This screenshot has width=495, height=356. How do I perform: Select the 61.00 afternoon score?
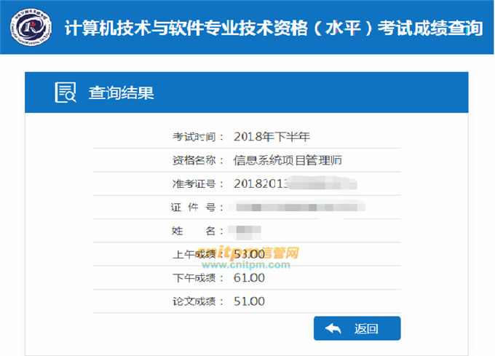(250, 277)
